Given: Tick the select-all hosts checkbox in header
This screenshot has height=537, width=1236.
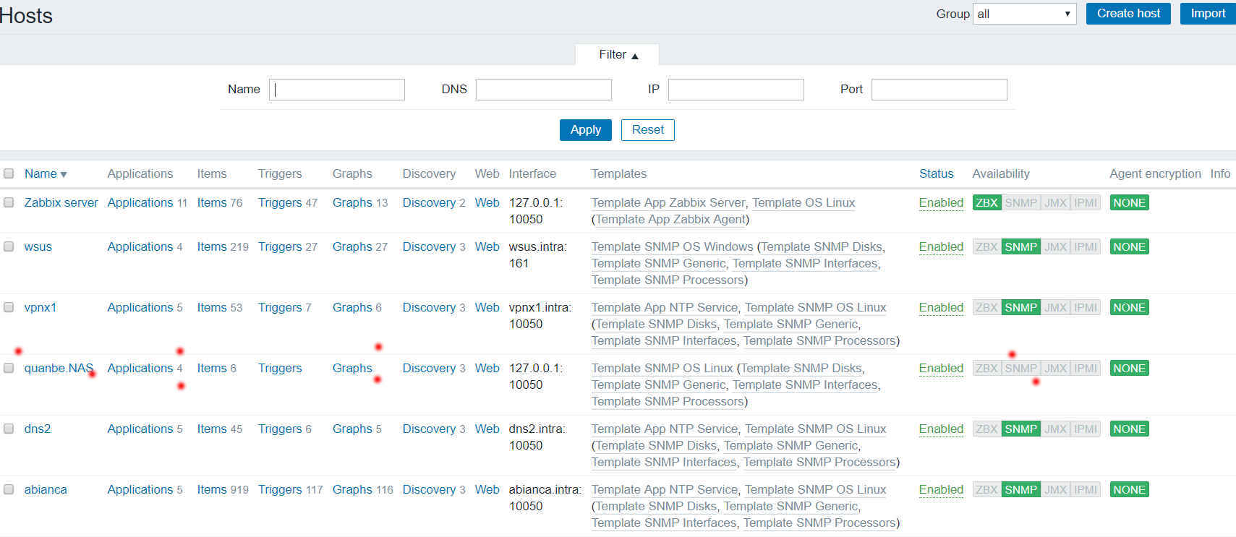Looking at the screenshot, I should [x=9, y=173].
